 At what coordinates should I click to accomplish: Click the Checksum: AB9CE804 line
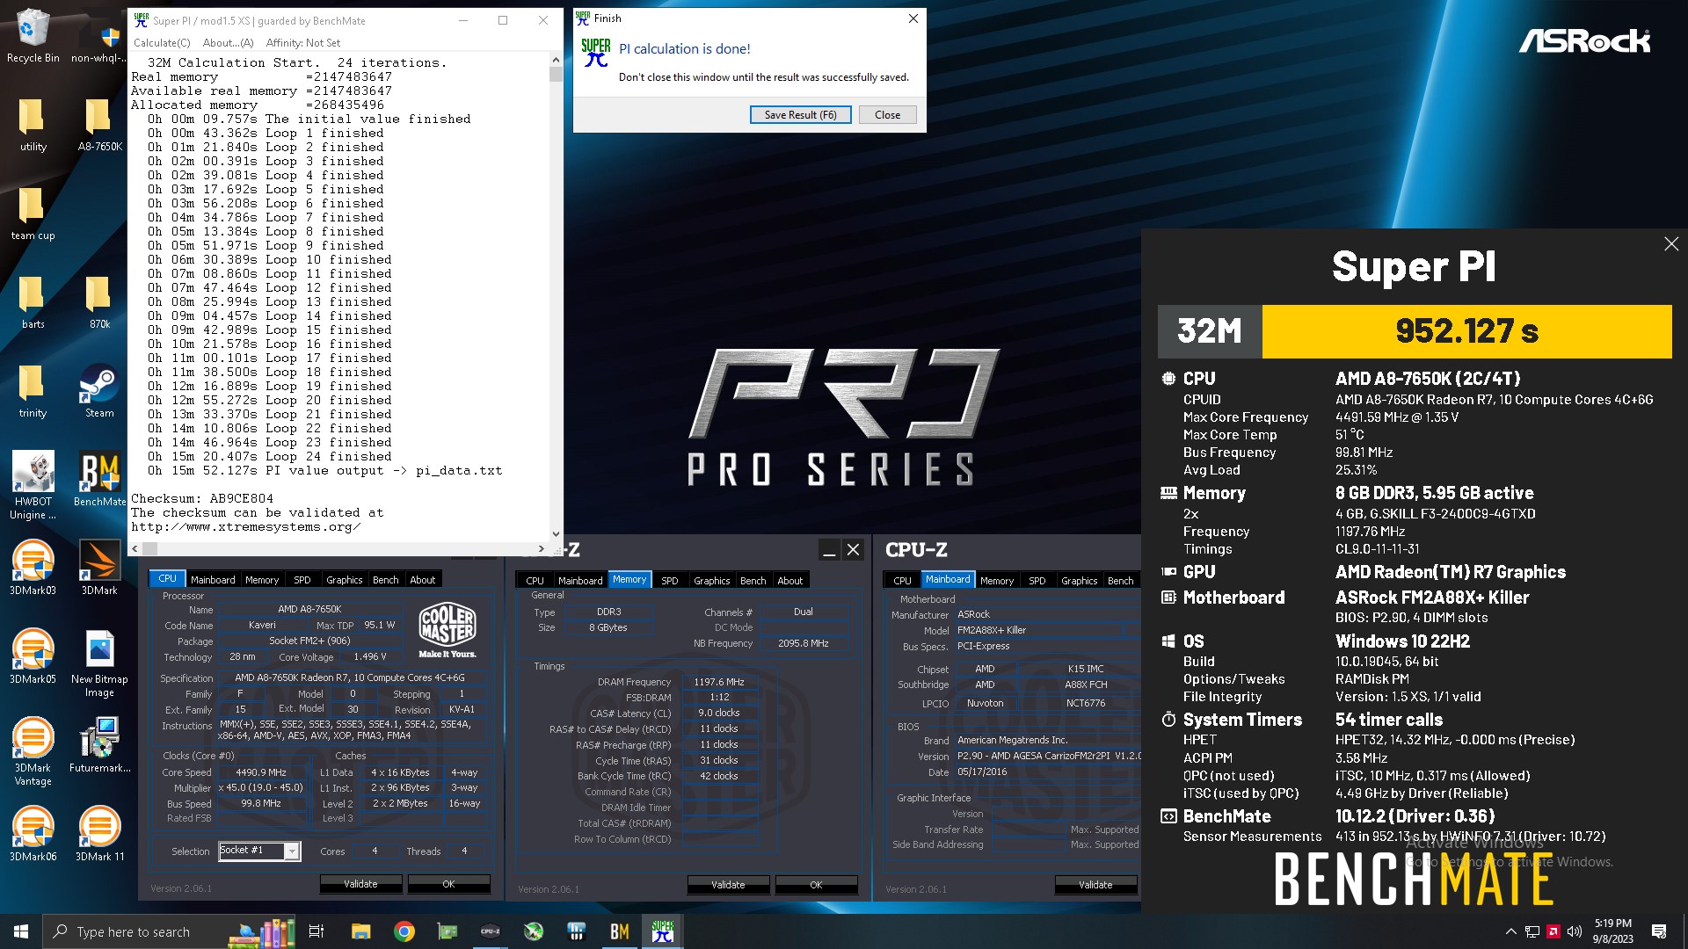[202, 498]
